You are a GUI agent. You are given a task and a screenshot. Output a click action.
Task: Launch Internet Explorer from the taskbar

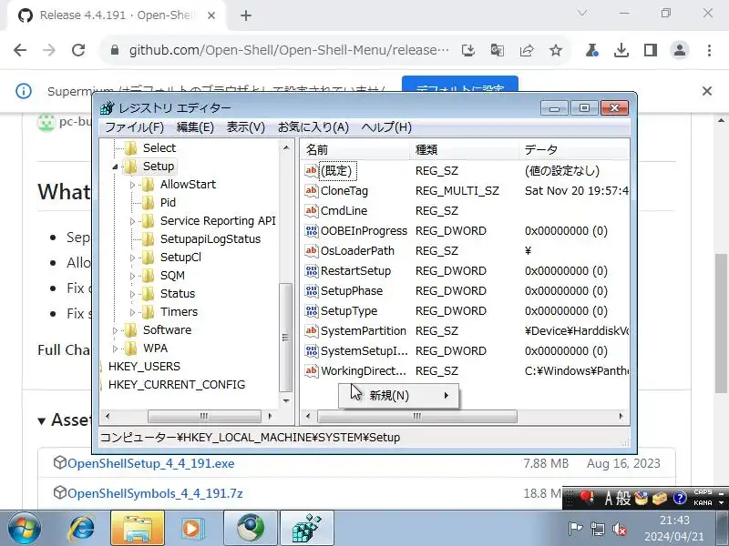82,529
